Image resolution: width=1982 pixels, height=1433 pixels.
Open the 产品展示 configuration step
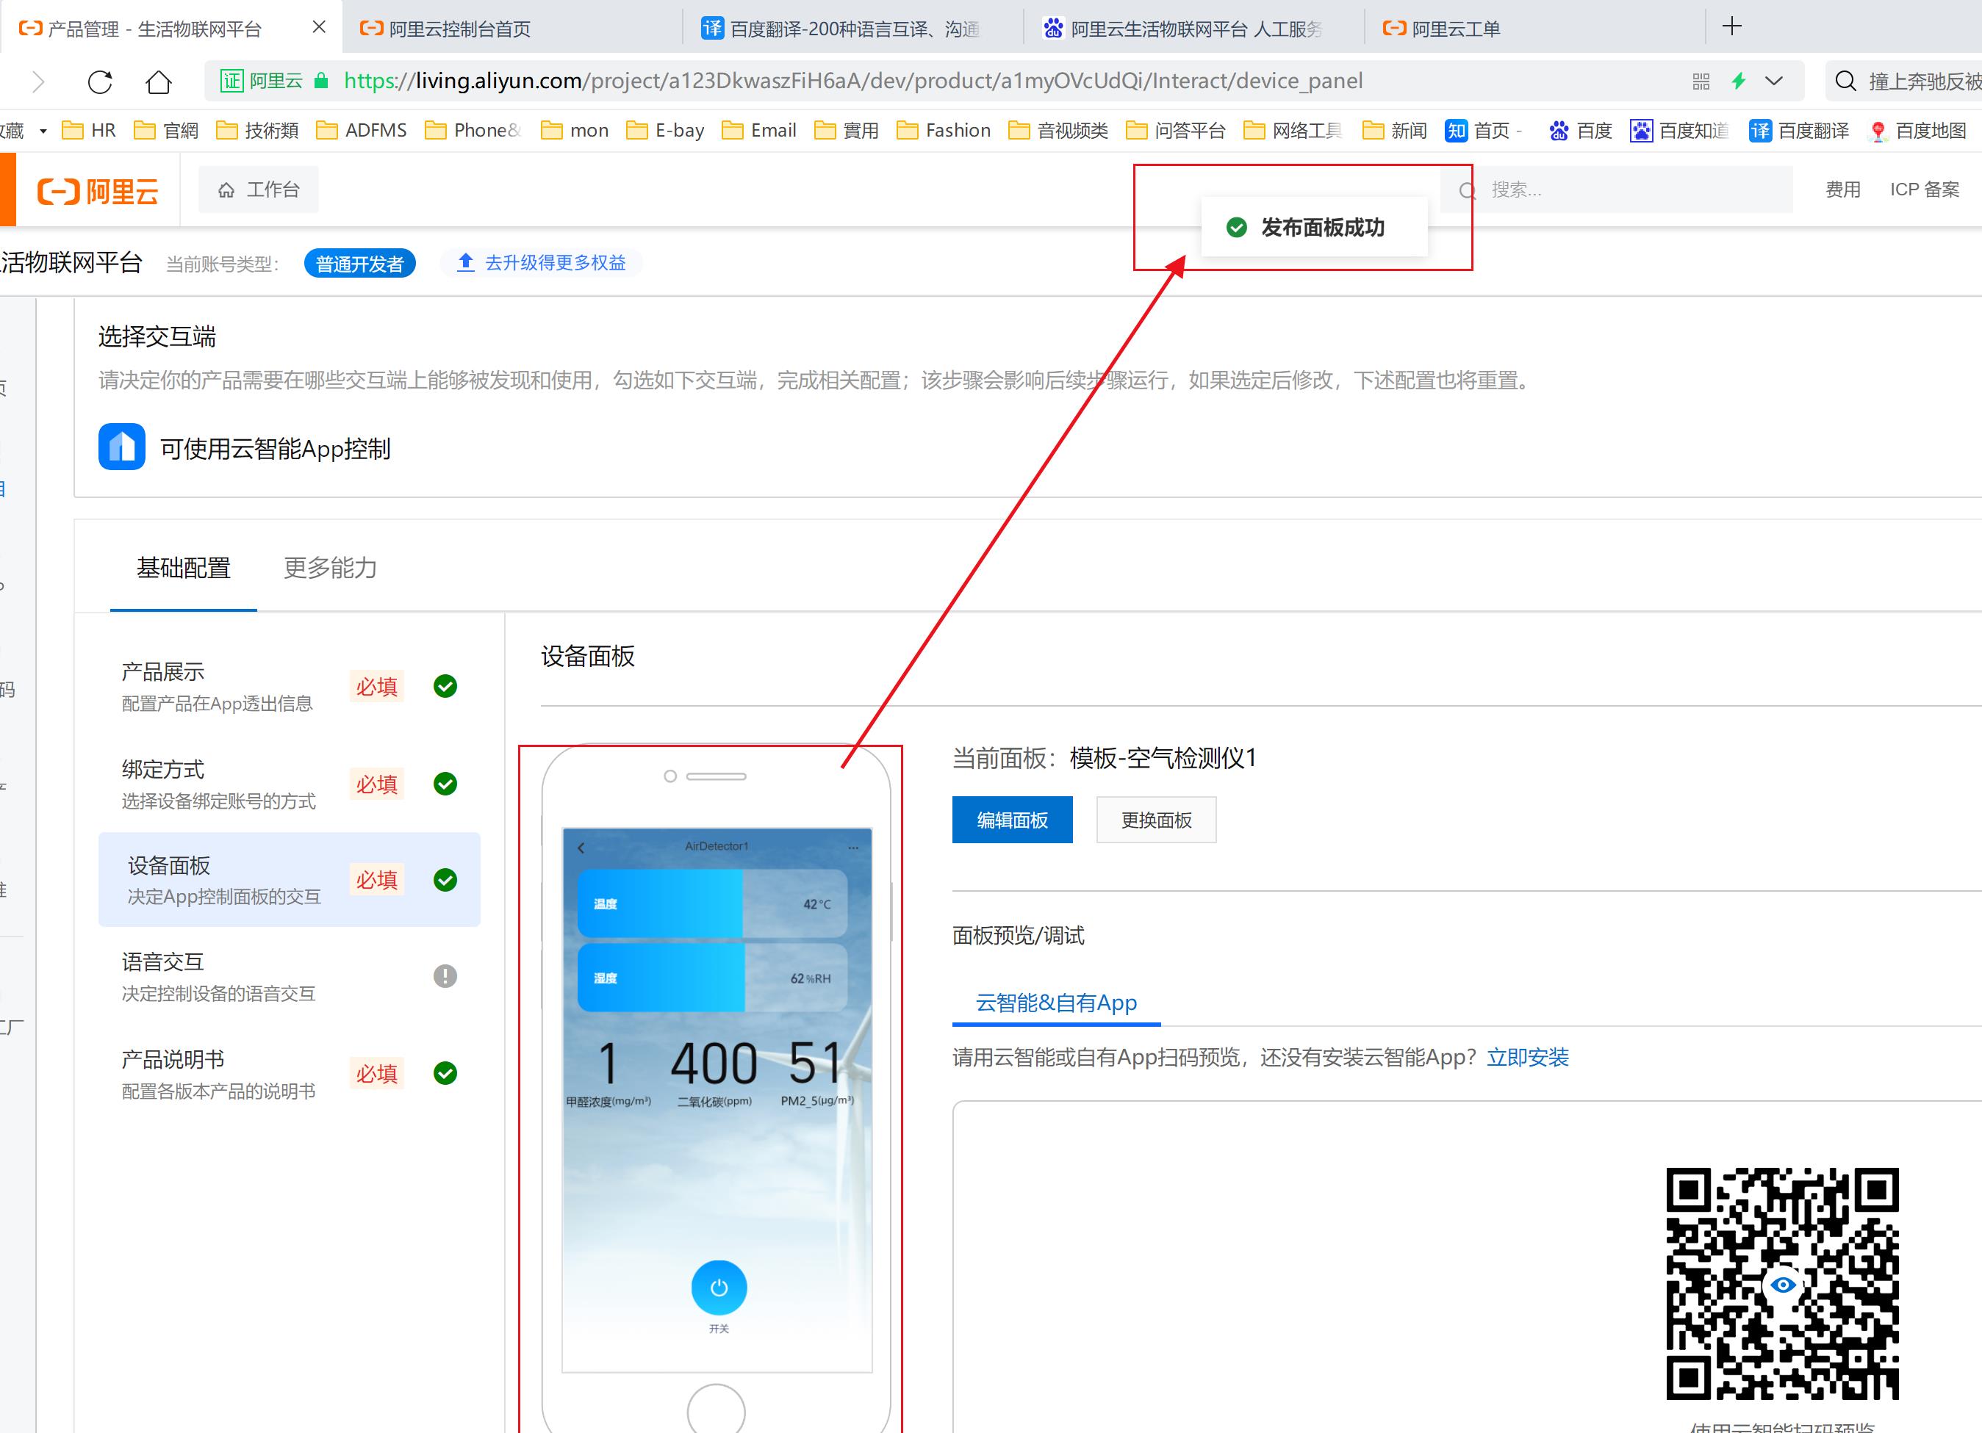coord(290,686)
